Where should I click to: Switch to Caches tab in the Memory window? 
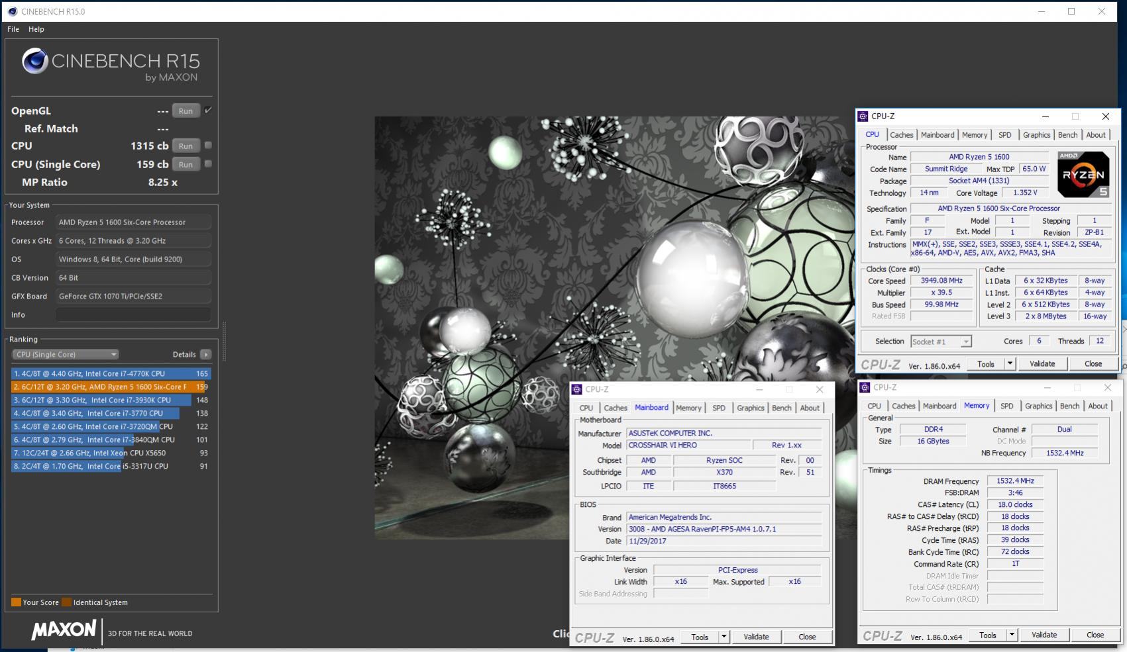[x=903, y=406]
